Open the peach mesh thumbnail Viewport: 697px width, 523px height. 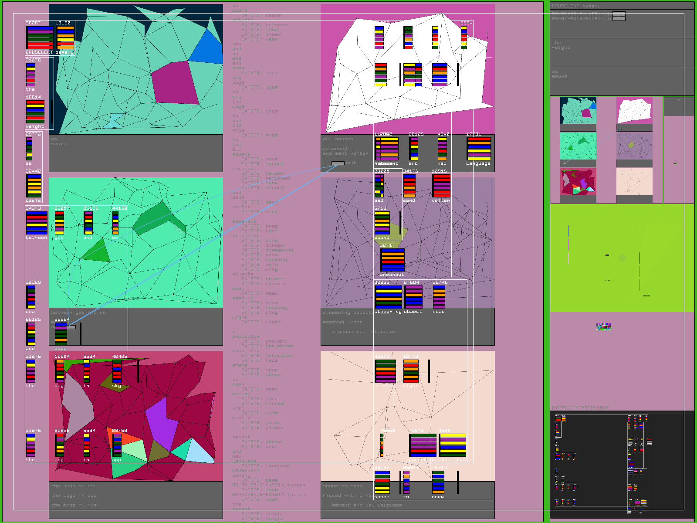point(634,182)
